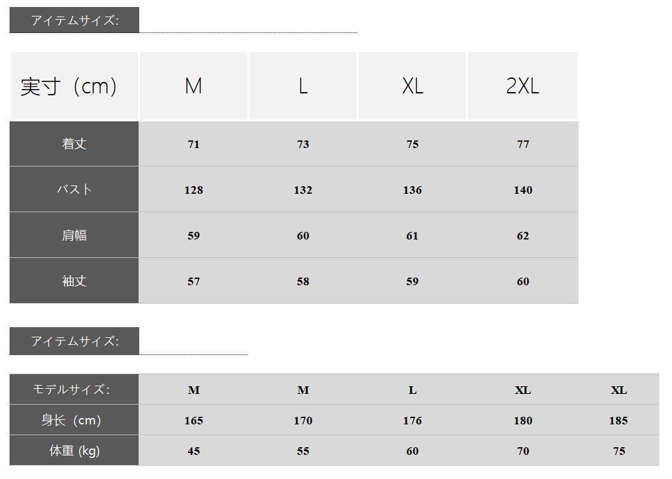
Task: Click the モデルサイズ row label
Action: [x=74, y=389]
